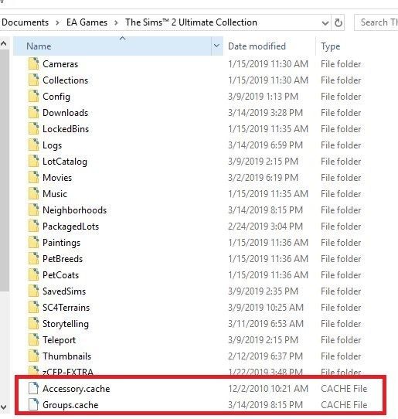Click the SC4Terrains folder icon
This screenshot has height=419, width=398.
pos(33,308)
